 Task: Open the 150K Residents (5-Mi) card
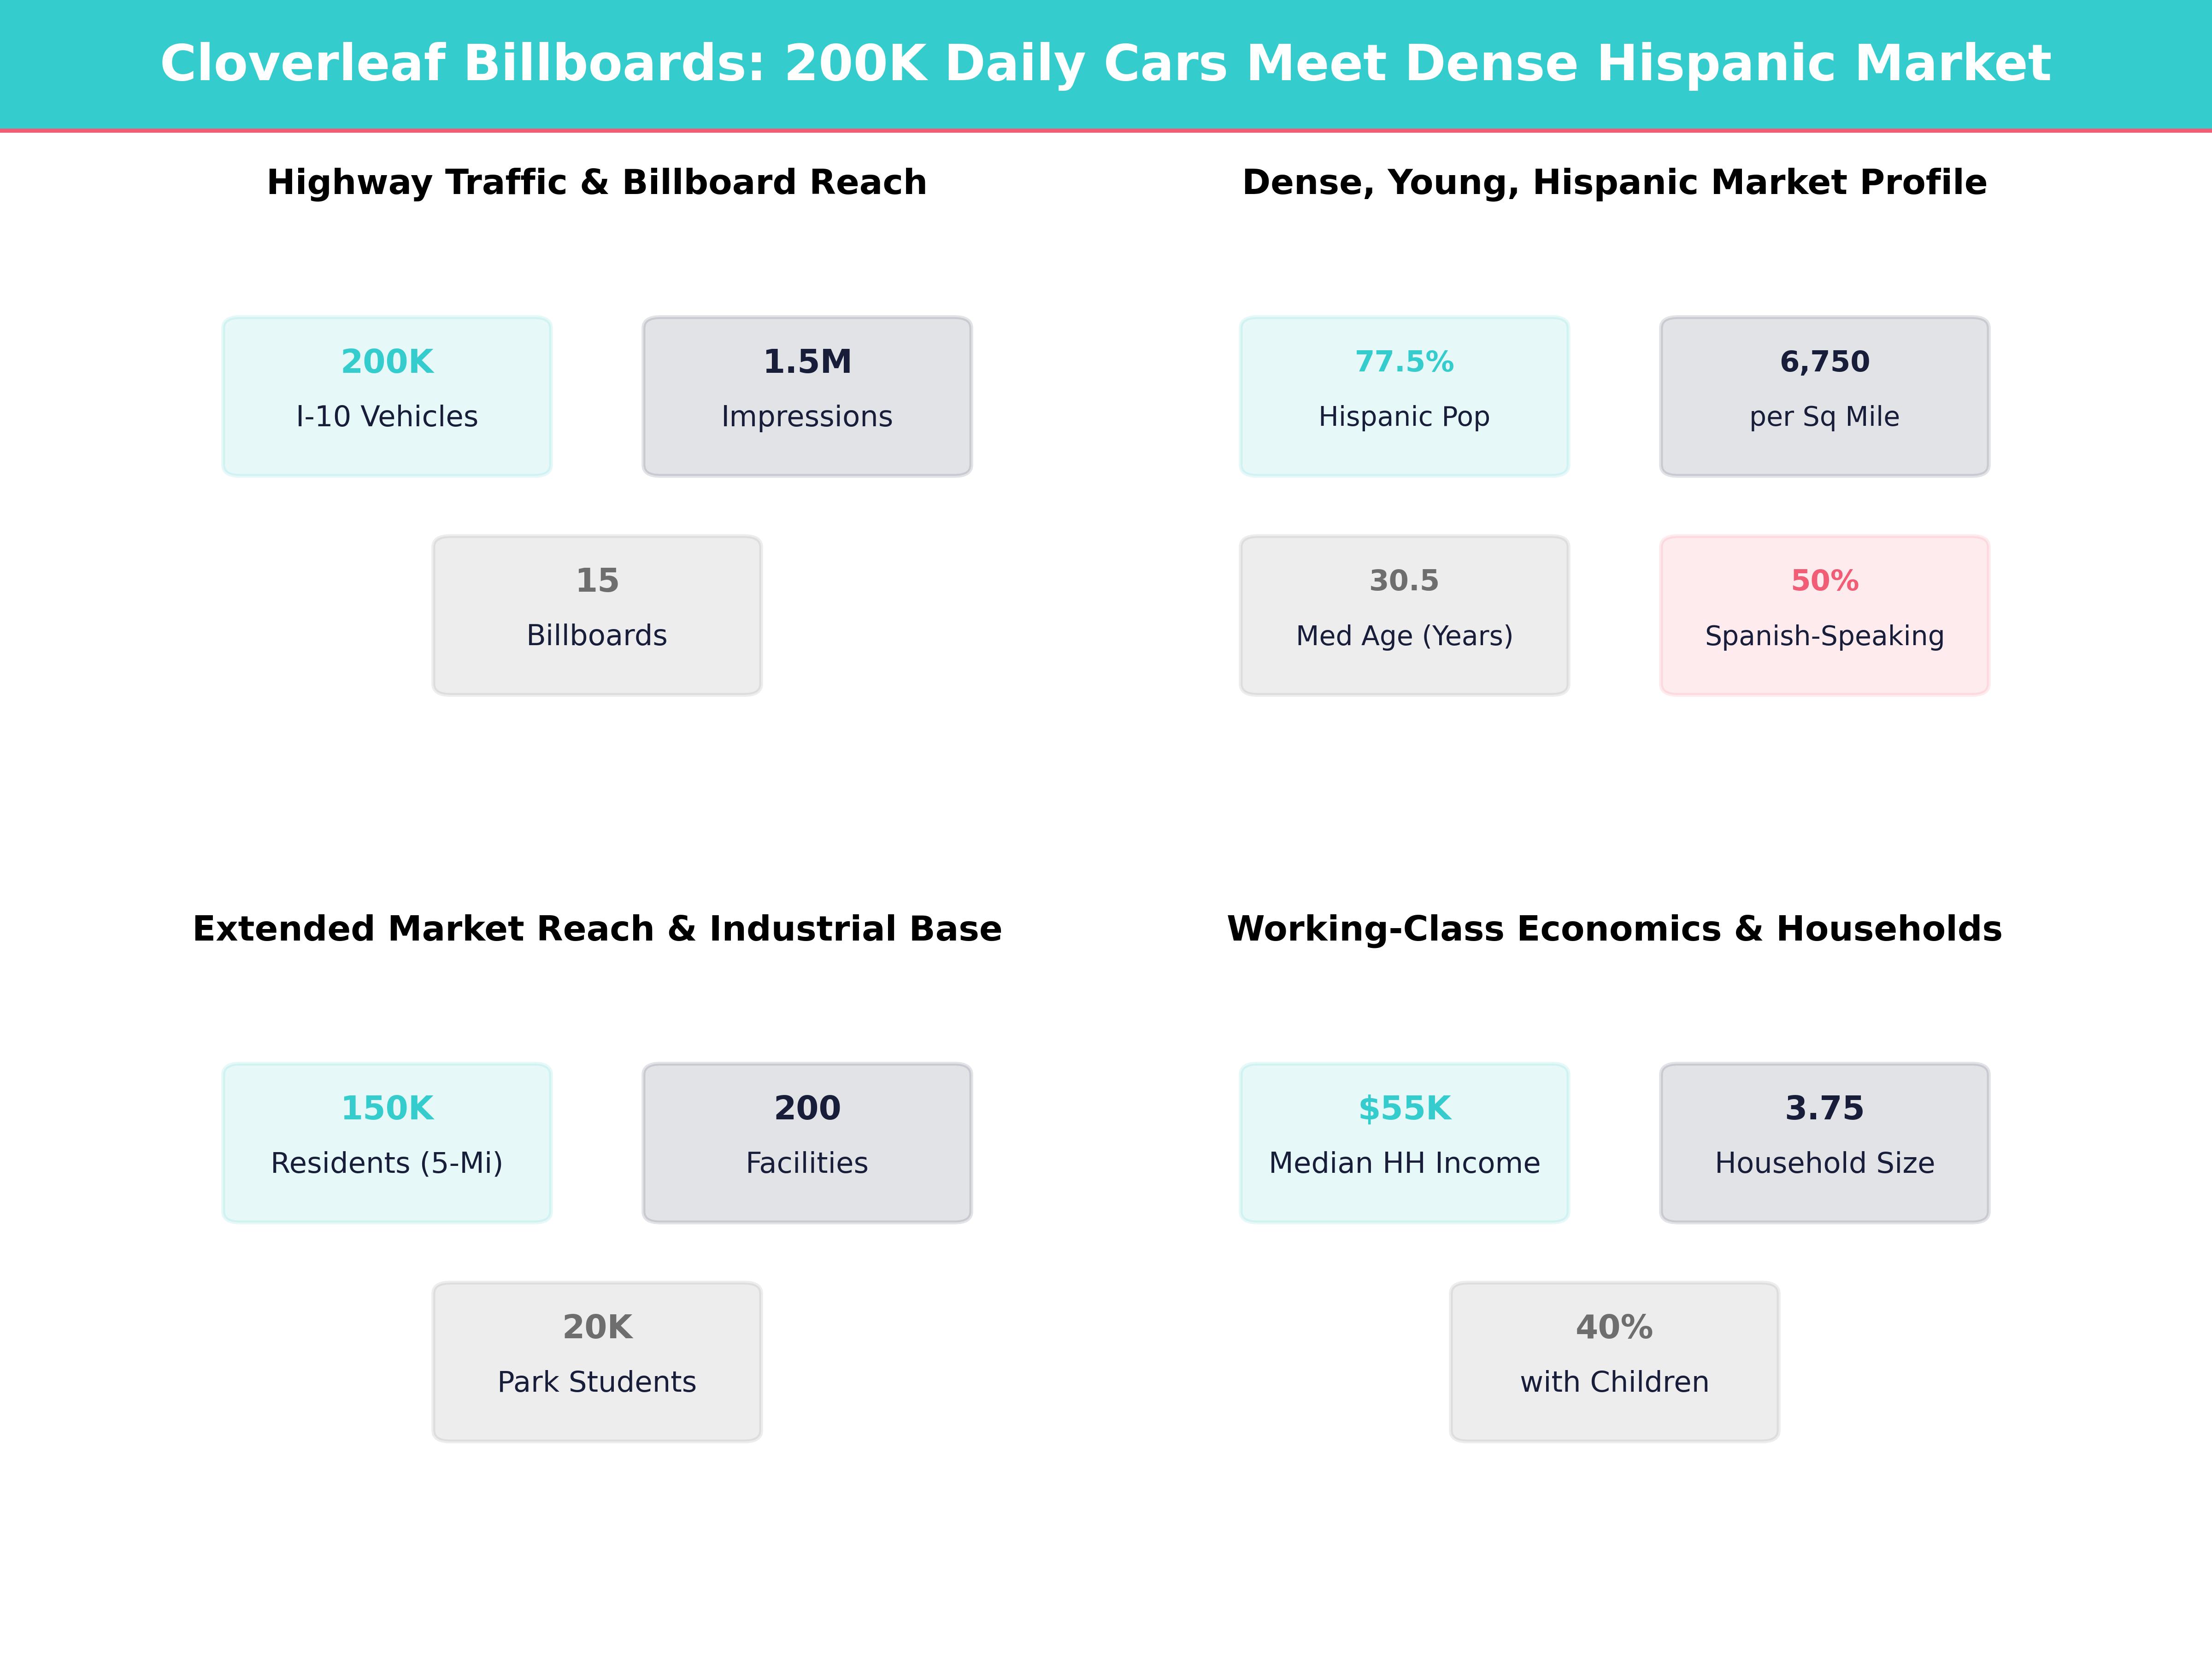pyautogui.click(x=387, y=1142)
